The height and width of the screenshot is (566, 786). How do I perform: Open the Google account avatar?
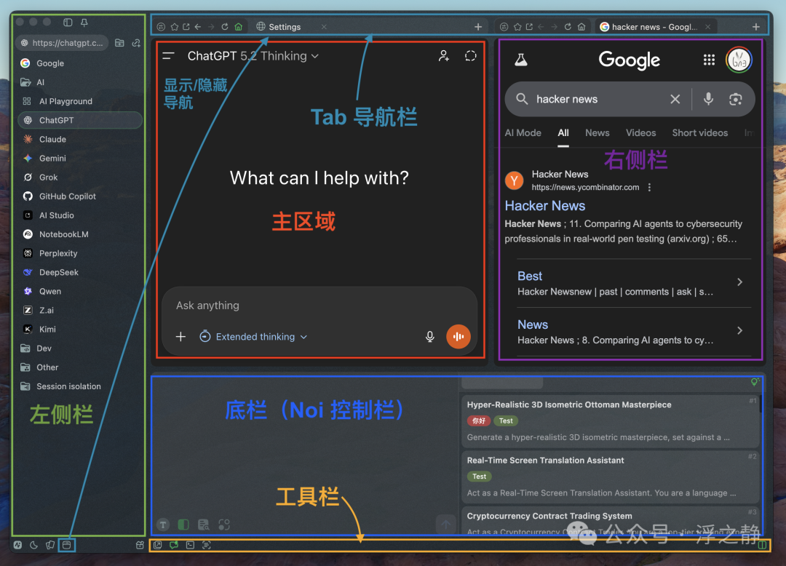point(739,60)
